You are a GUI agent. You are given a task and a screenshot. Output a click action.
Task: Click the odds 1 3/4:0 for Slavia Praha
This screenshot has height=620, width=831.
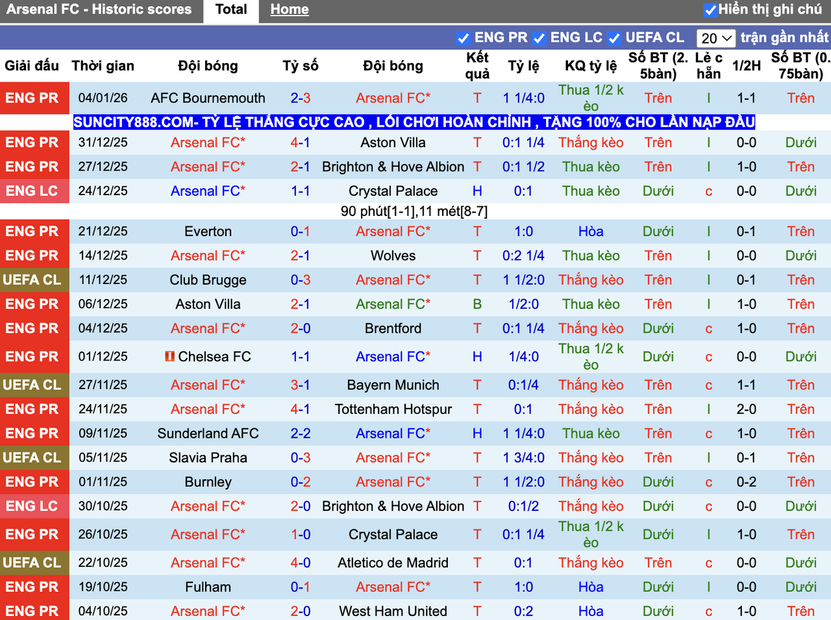click(x=523, y=458)
